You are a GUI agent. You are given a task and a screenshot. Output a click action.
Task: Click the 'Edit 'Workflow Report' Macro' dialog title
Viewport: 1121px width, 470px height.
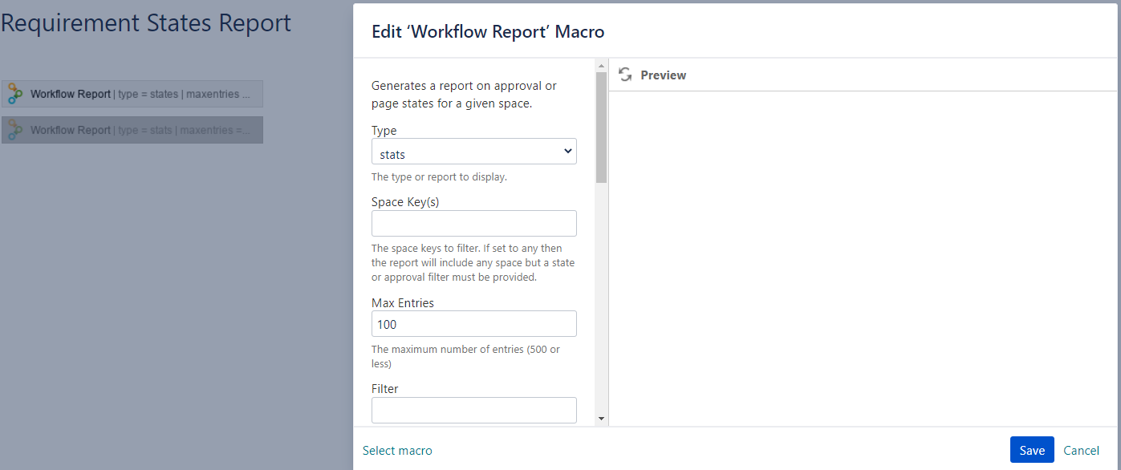(x=488, y=32)
